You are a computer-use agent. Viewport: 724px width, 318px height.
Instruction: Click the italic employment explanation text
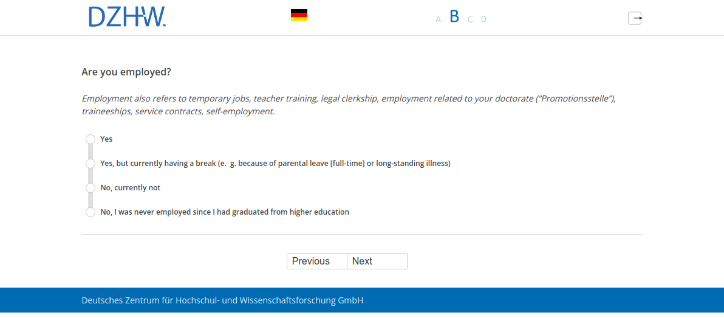click(x=349, y=105)
